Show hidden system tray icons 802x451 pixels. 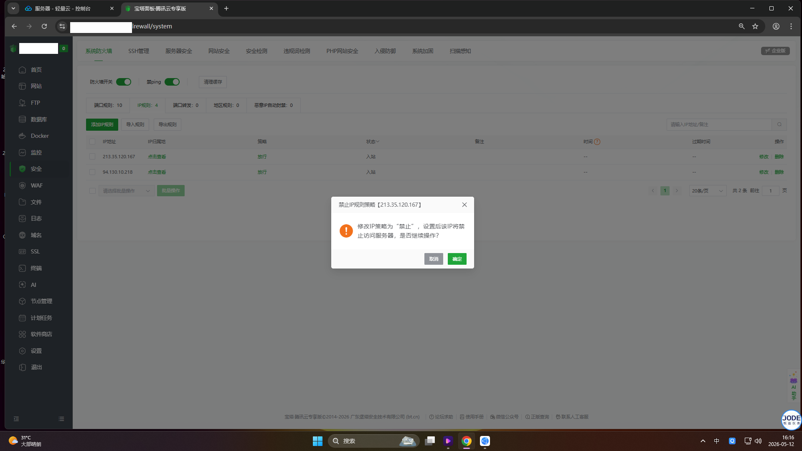click(703, 441)
